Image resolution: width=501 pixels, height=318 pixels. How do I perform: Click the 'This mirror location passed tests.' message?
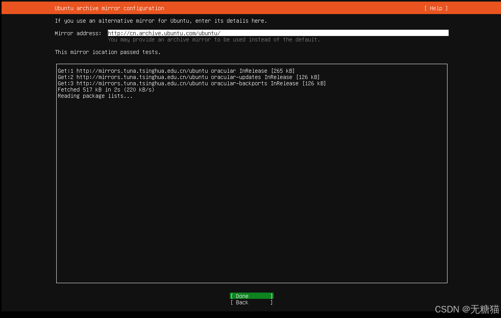point(108,52)
